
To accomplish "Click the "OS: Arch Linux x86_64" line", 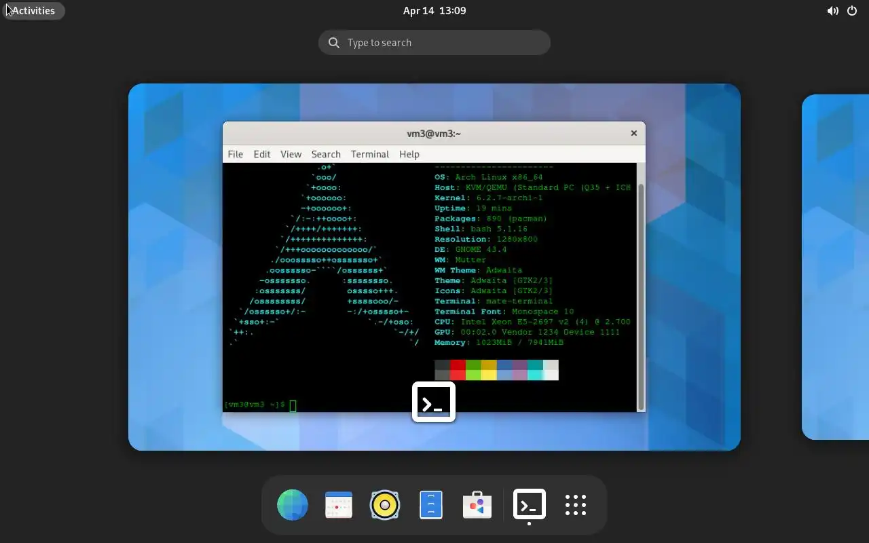I will click(489, 177).
